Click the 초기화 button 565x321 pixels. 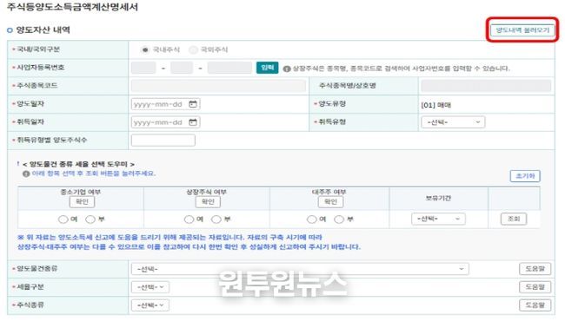[x=525, y=176]
